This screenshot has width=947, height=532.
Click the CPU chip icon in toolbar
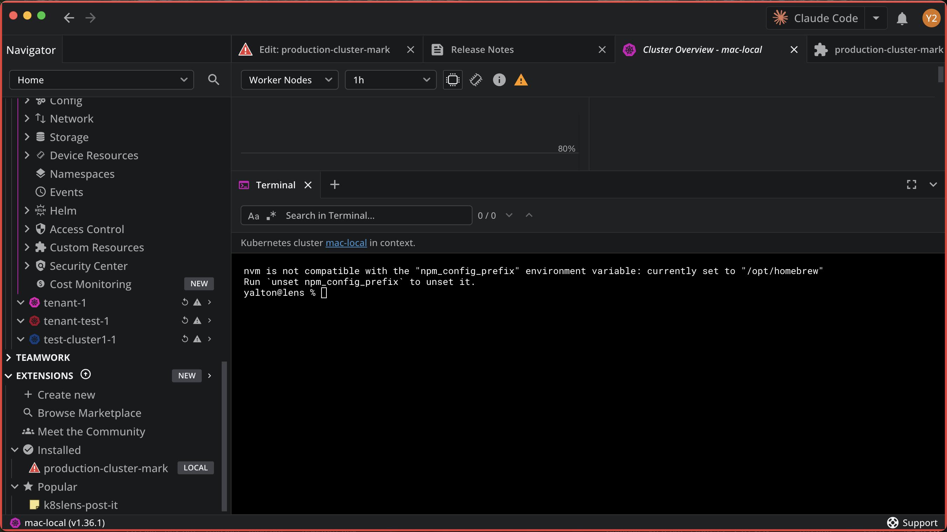[452, 80]
